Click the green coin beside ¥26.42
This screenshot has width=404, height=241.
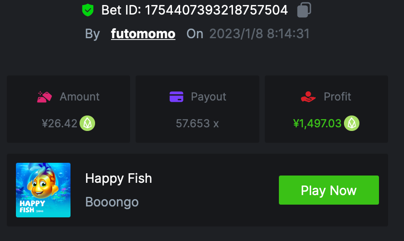(87, 123)
